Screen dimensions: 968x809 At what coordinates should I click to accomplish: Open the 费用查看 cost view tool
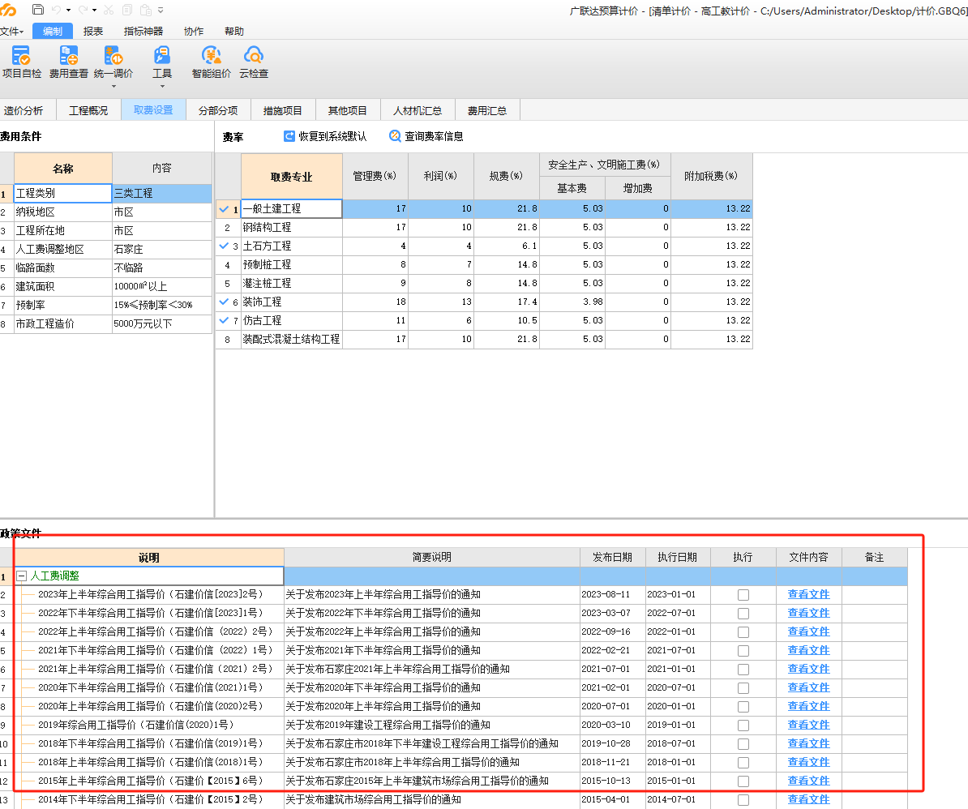[x=69, y=62]
